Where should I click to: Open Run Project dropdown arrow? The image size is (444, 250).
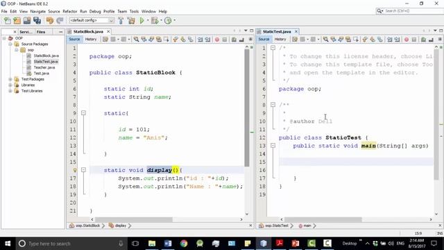point(148,20)
